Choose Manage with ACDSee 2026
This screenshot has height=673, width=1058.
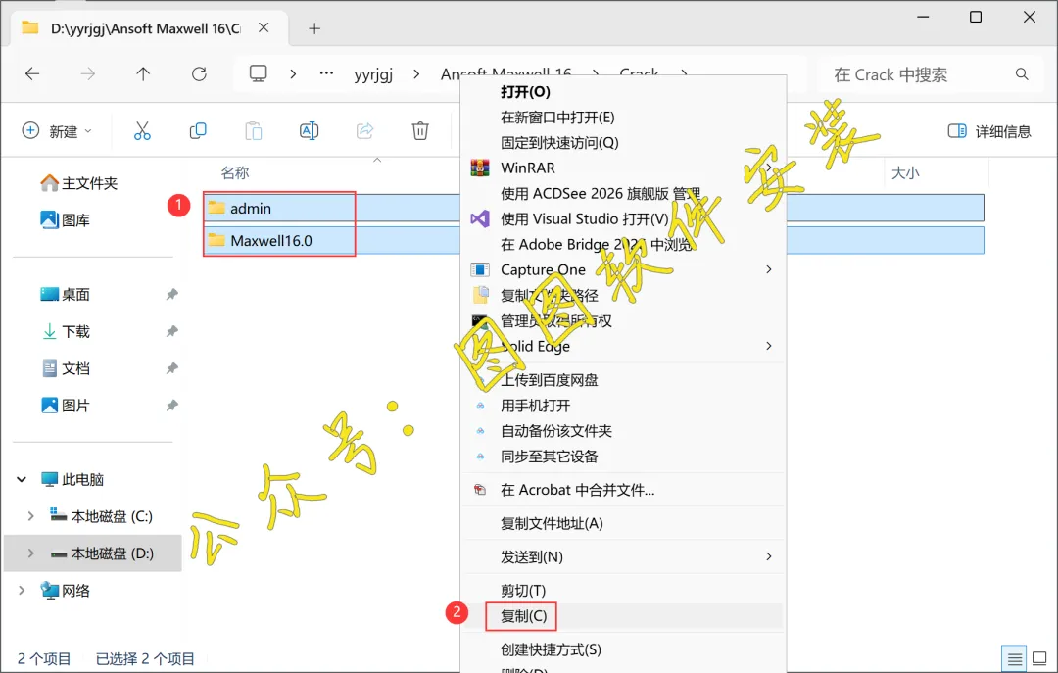click(622, 194)
